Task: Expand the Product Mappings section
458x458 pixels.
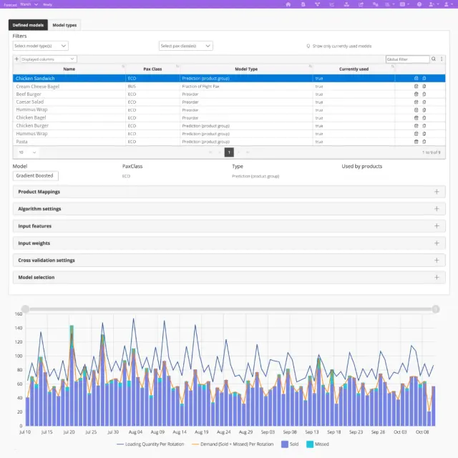Action: pyautogui.click(x=229, y=192)
